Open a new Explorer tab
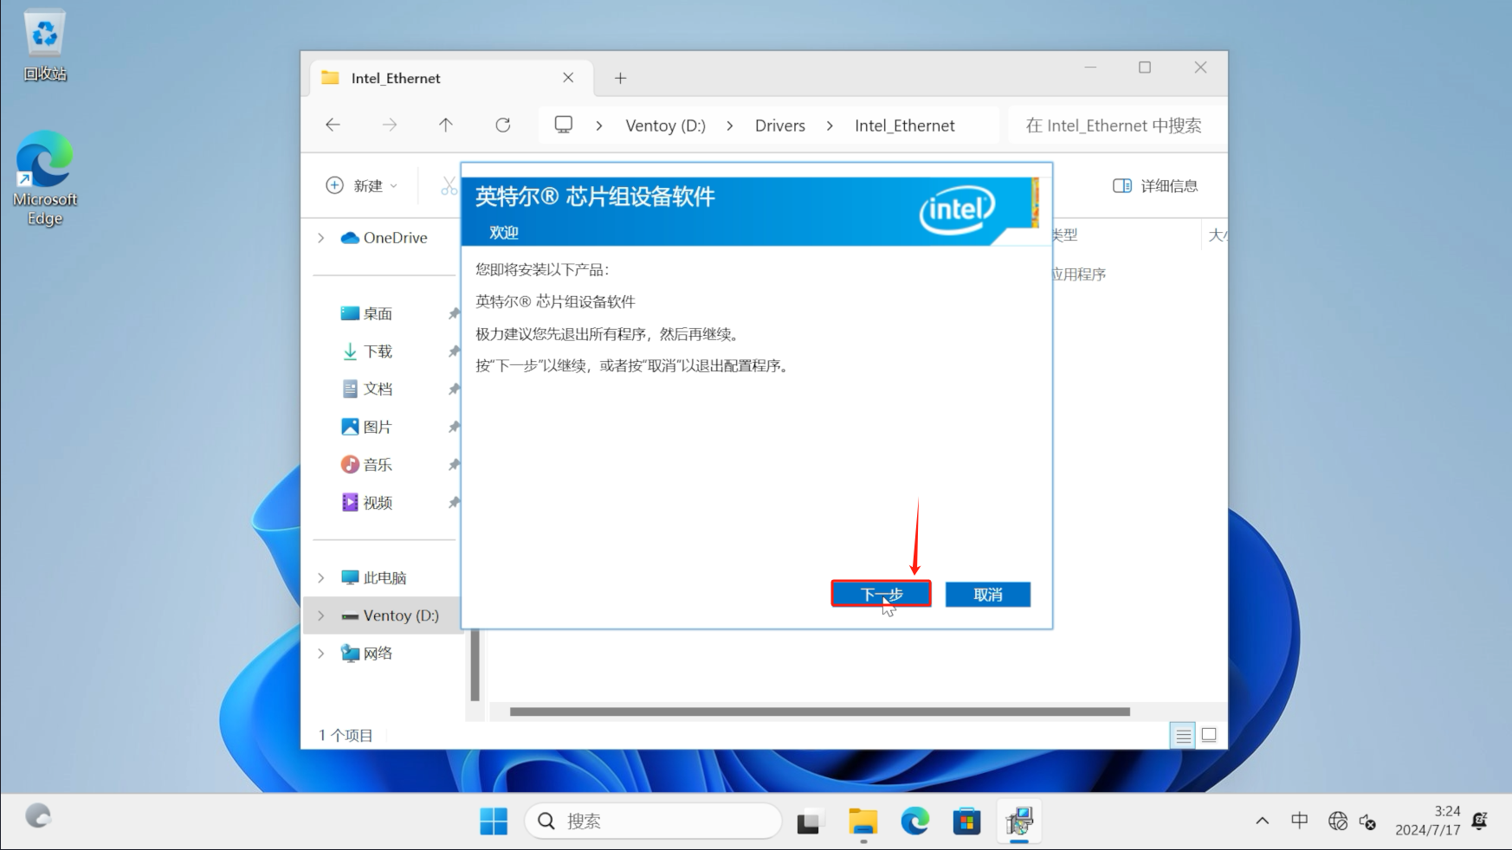This screenshot has height=850, width=1512. [620, 78]
